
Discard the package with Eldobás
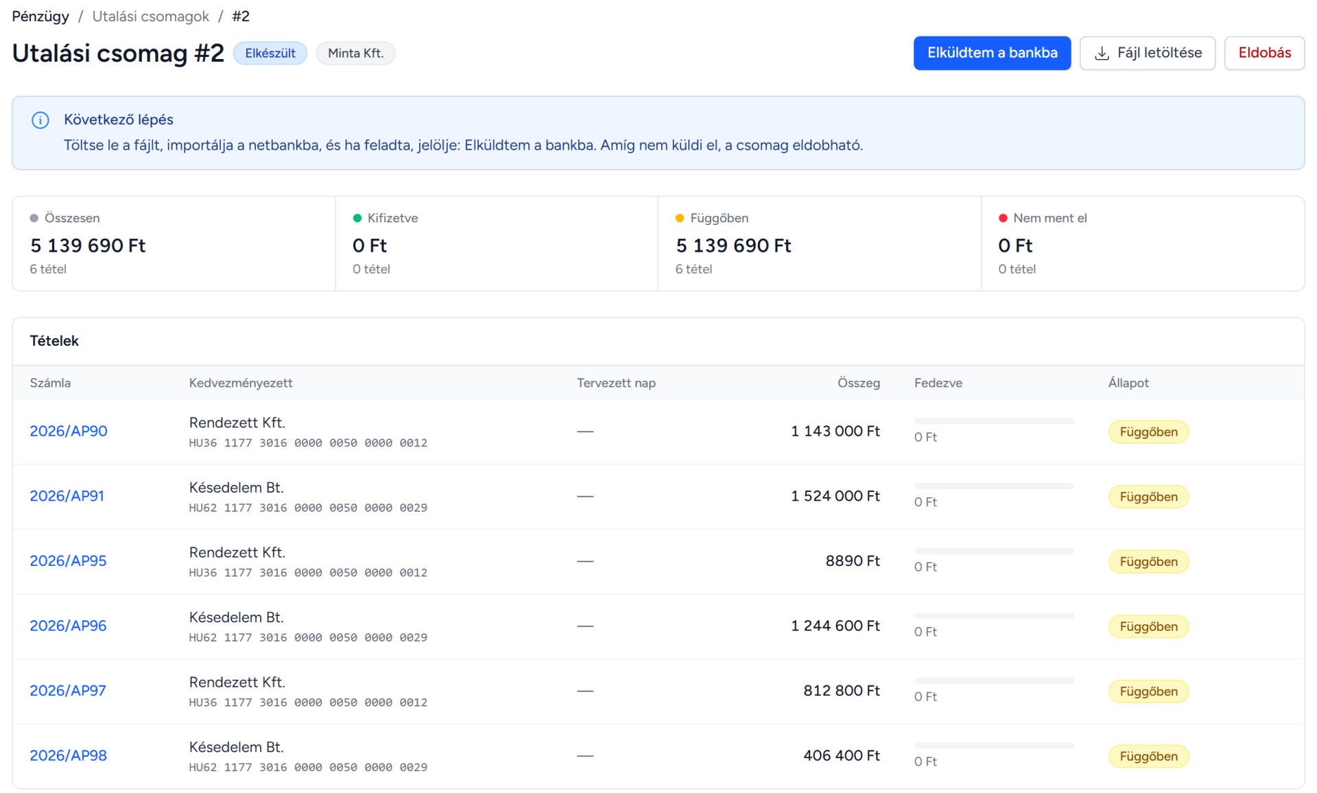[1264, 53]
